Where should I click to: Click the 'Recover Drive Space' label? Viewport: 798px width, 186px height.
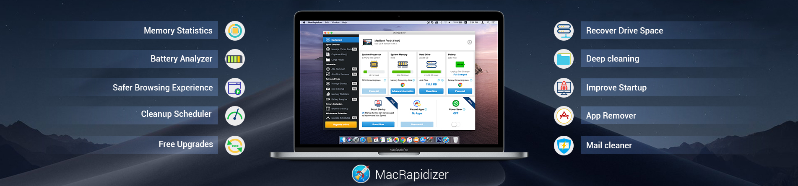click(x=624, y=31)
